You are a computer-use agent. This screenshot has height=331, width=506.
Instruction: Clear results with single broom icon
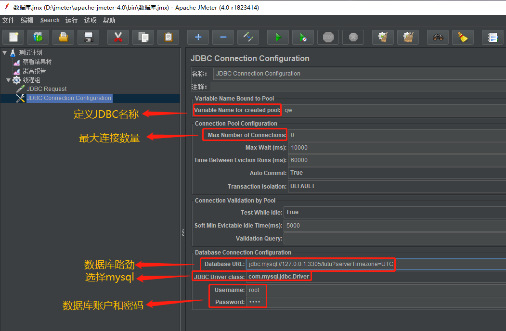coord(383,37)
